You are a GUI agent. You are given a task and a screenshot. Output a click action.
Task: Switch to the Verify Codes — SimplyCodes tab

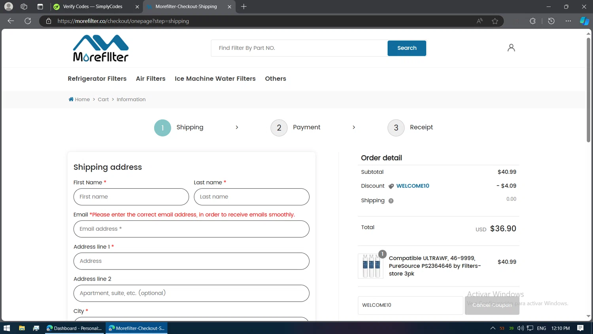coord(97,7)
